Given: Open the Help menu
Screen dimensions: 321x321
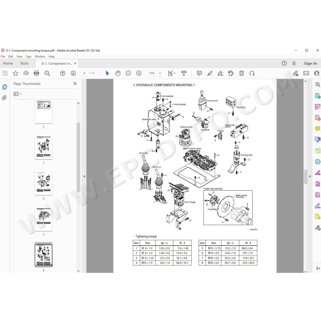Looking at the screenshot, I should (x=51, y=56).
